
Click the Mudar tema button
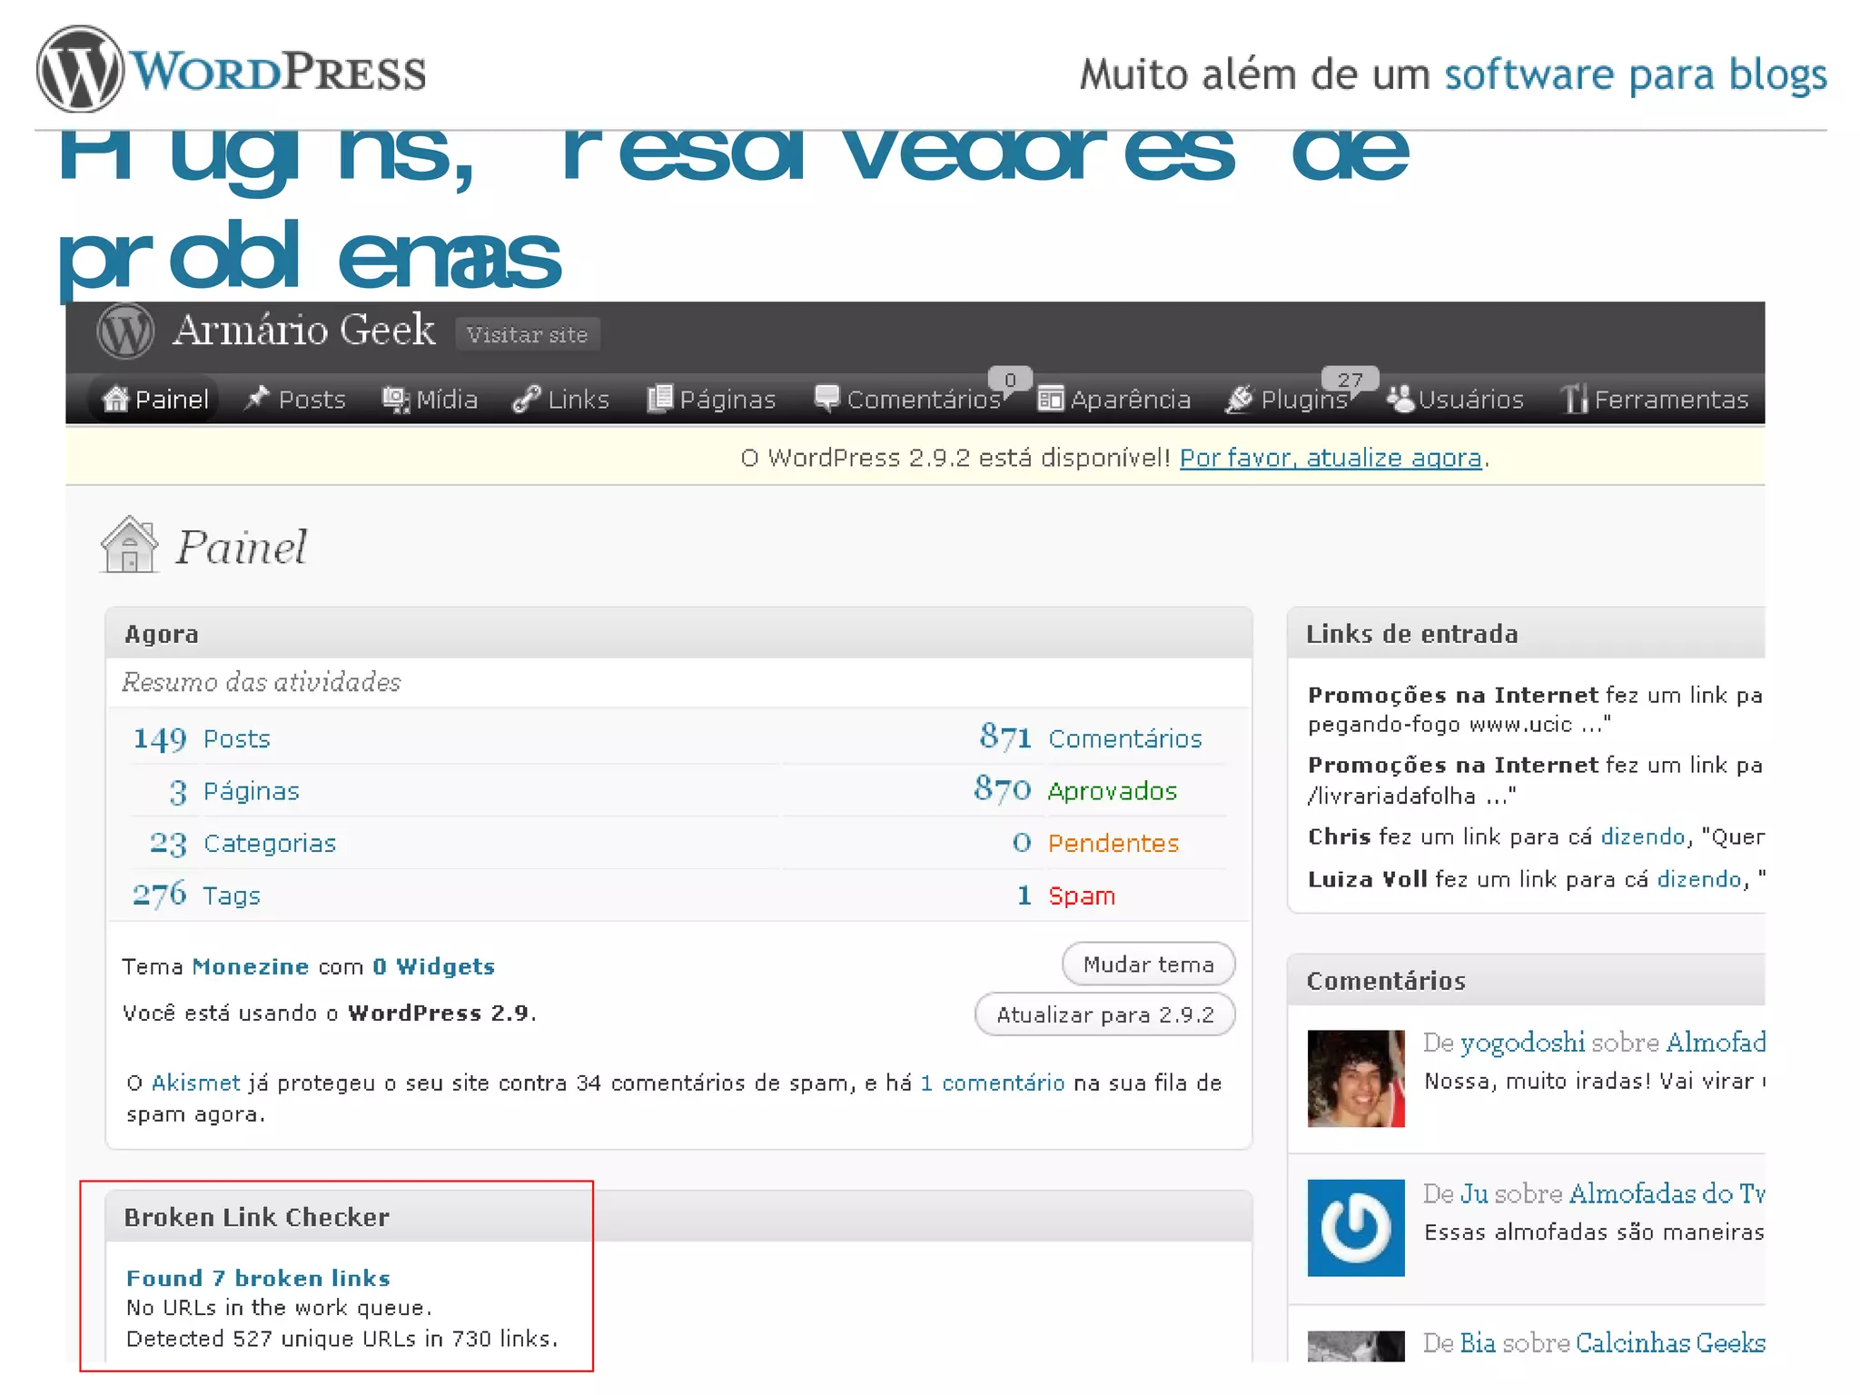coord(1149,964)
